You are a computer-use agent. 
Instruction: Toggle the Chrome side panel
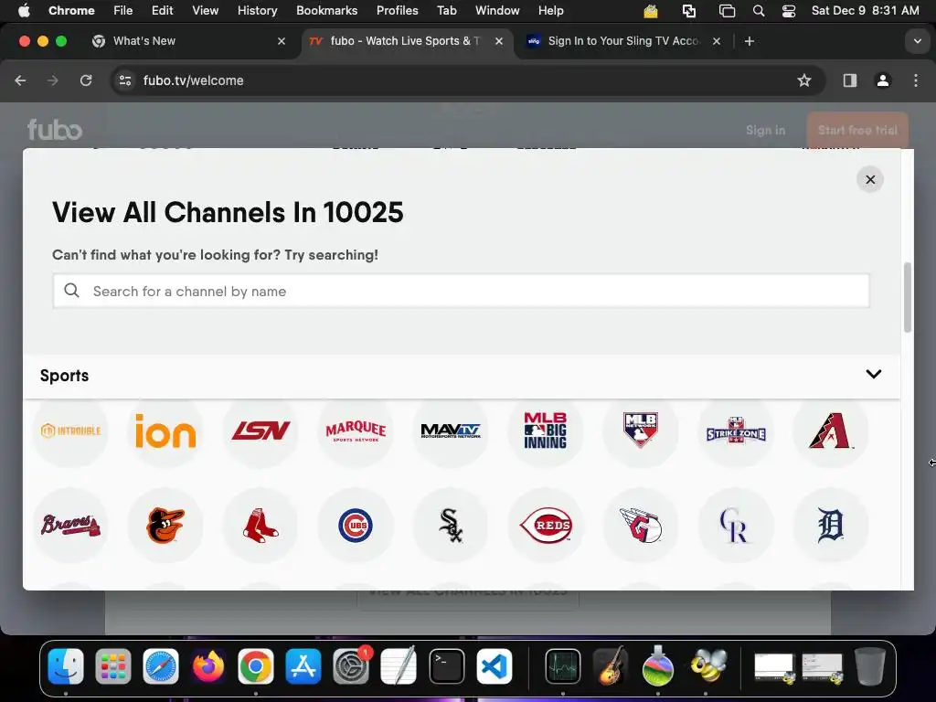point(849,80)
